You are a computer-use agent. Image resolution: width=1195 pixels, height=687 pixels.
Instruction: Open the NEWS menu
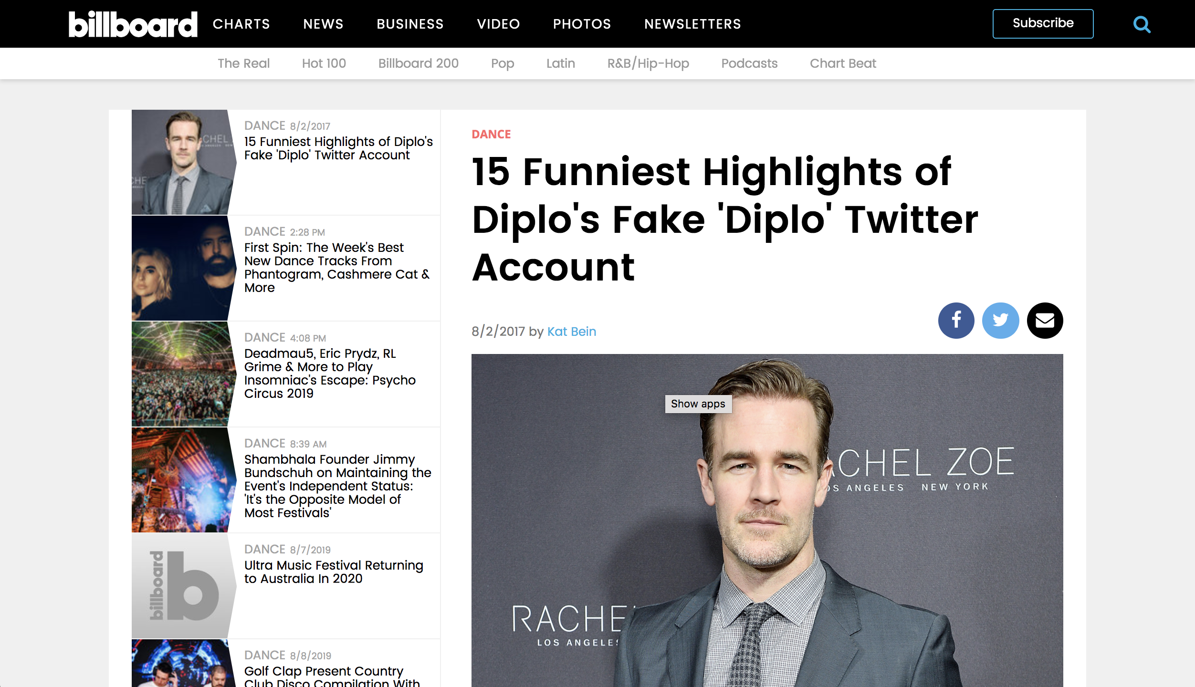coord(323,24)
